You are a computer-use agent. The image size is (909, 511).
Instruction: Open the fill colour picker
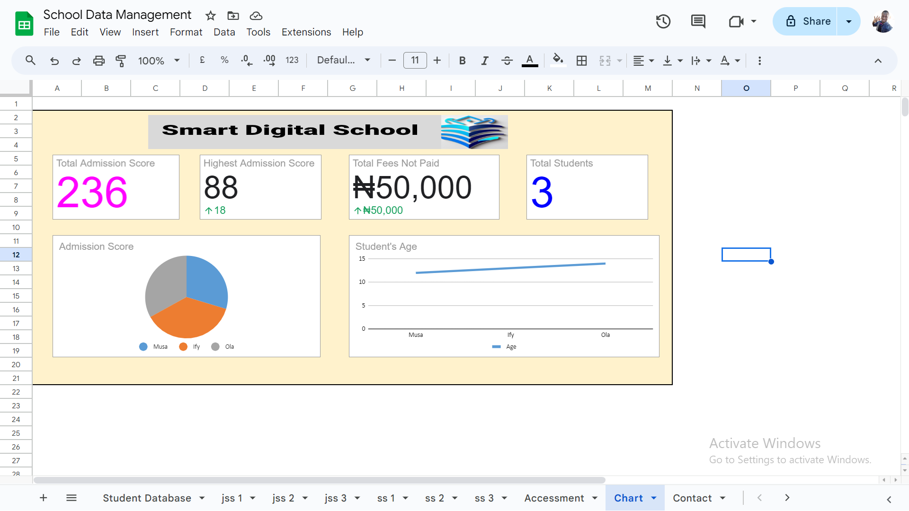tap(558, 61)
